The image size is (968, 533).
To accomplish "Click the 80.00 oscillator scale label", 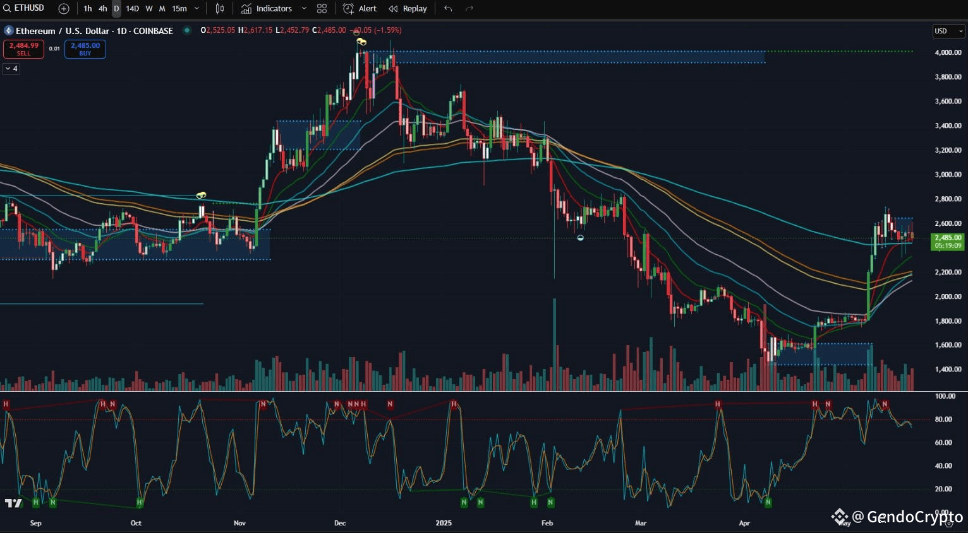I will pos(944,419).
